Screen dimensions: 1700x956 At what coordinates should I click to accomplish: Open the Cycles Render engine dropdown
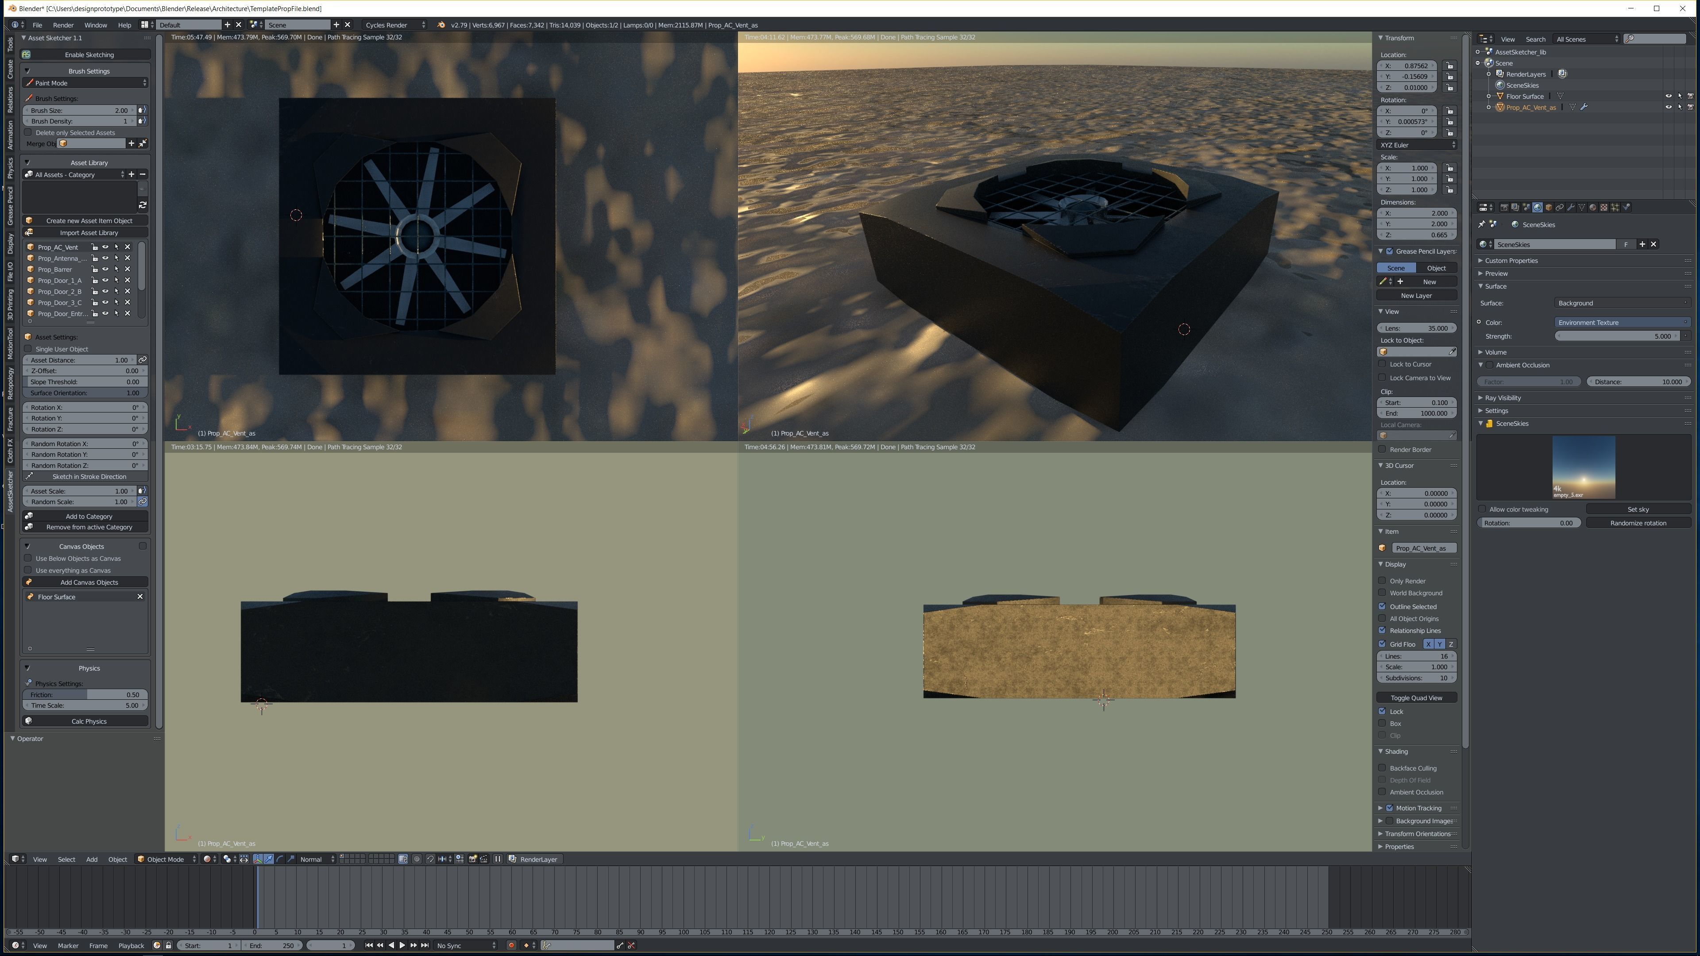(394, 25)
